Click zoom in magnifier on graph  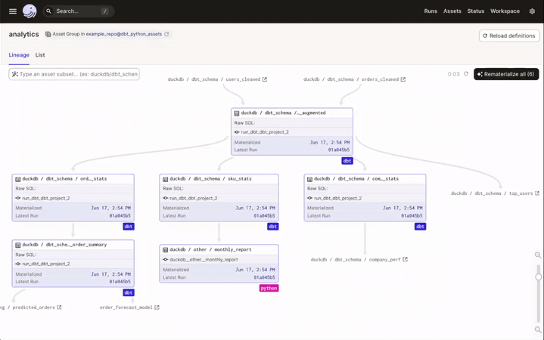pos(538,255)
